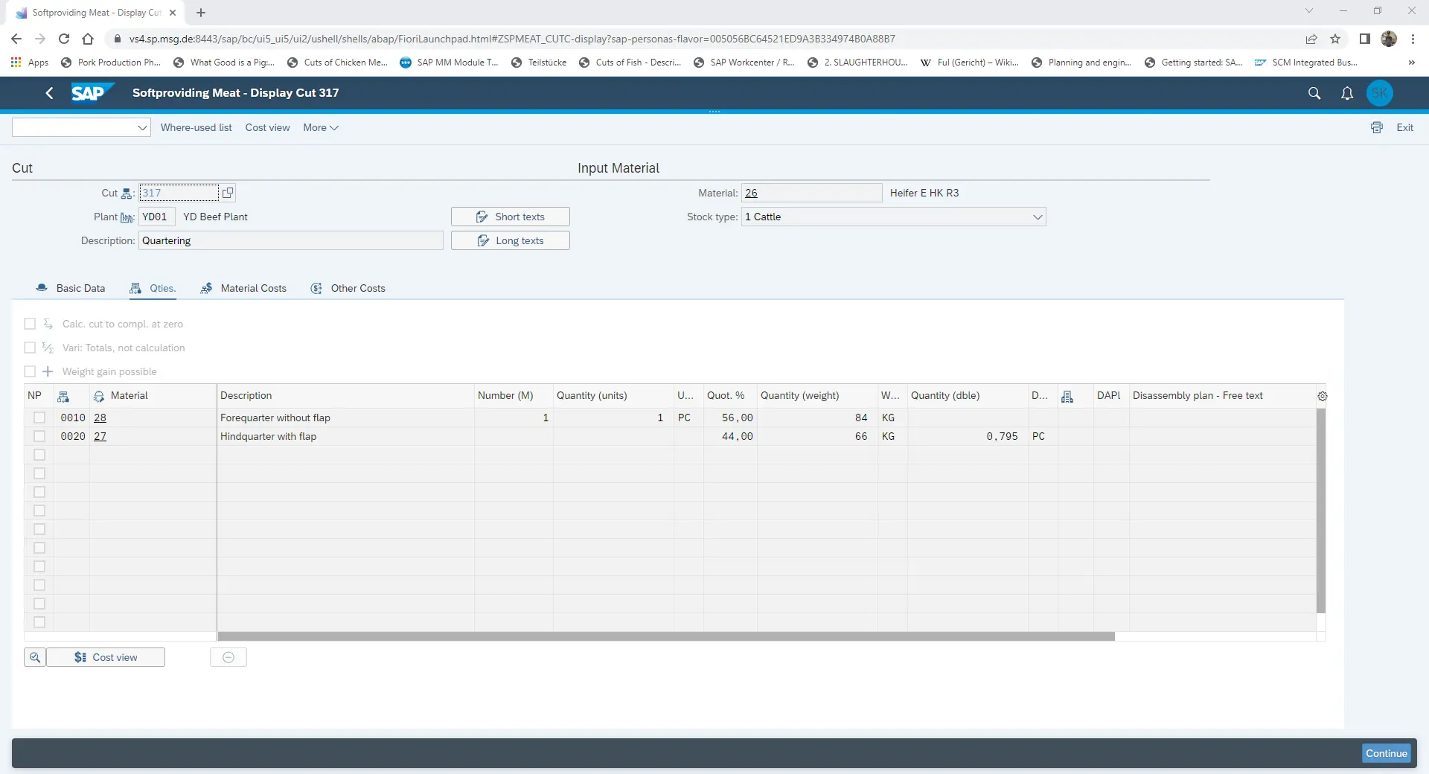Open Cost view in the toolbar
This screenshot has width=1429, height=774.
[267, 127]
